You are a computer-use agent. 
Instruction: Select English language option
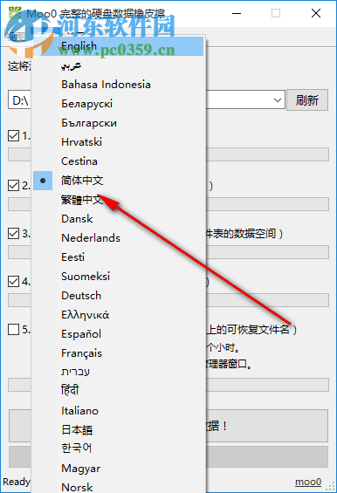tap(119, 46)
